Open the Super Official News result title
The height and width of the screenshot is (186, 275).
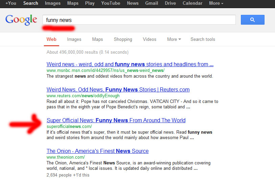point(116,120)
